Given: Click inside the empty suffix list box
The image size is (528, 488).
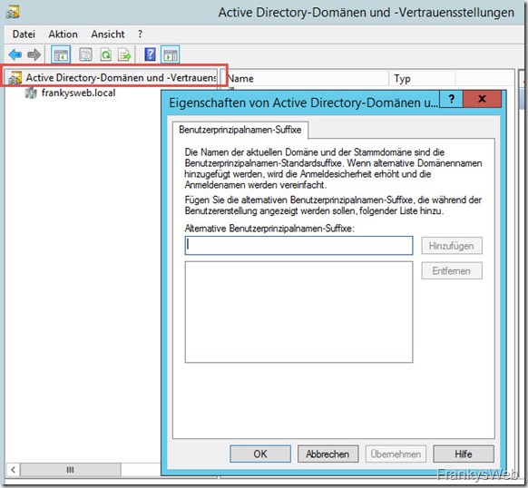Looking at the screenshot, I should (298, 312).
